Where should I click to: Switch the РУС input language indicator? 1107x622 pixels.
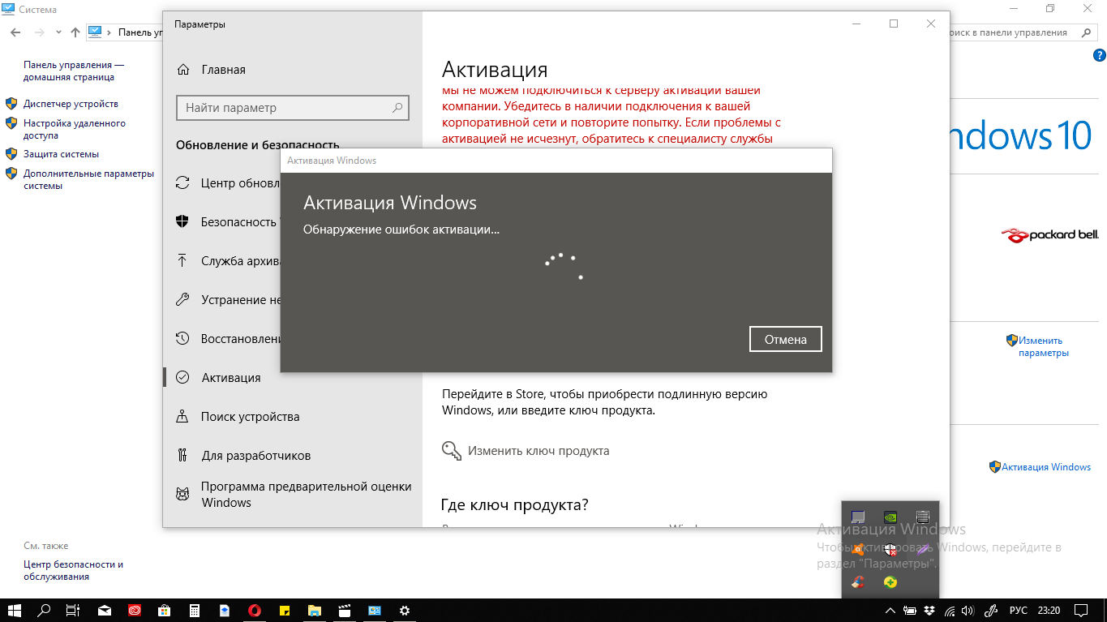click(x=1018, y=610)
